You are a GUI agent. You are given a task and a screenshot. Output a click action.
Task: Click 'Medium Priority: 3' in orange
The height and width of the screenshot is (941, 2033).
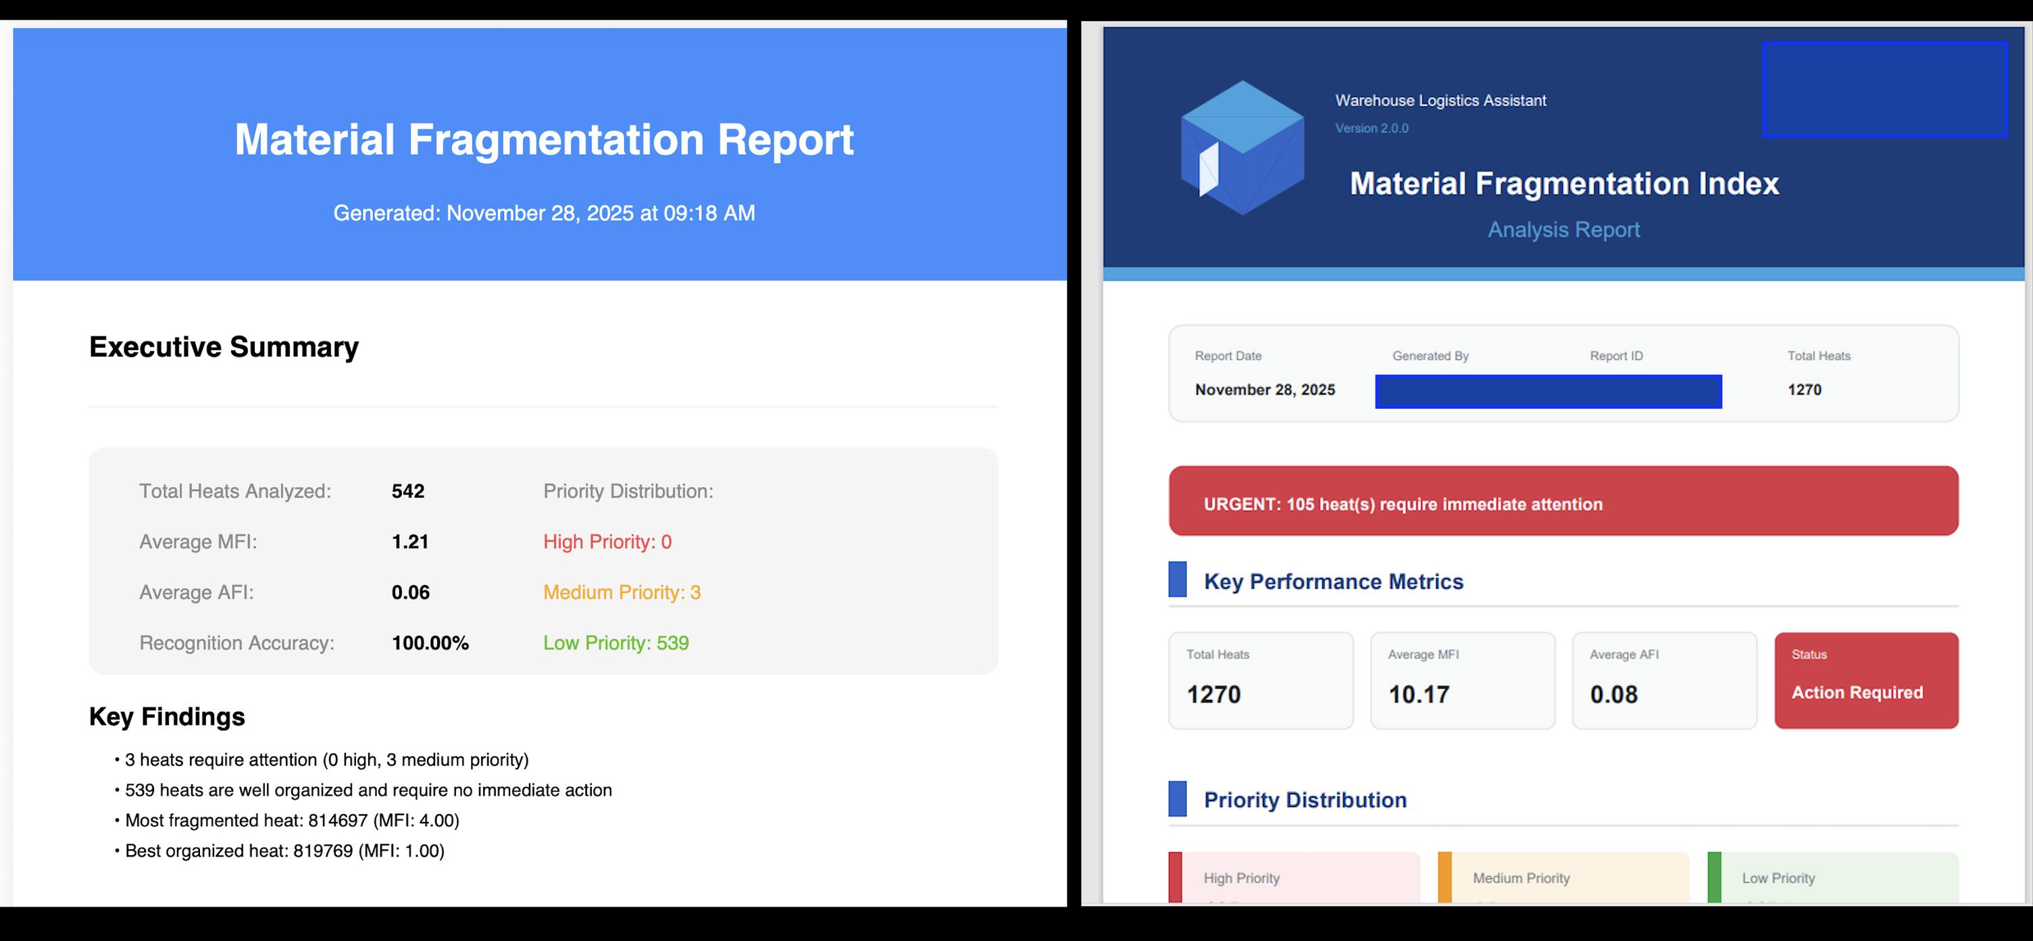pyautogui.click(x=622, y=592)
